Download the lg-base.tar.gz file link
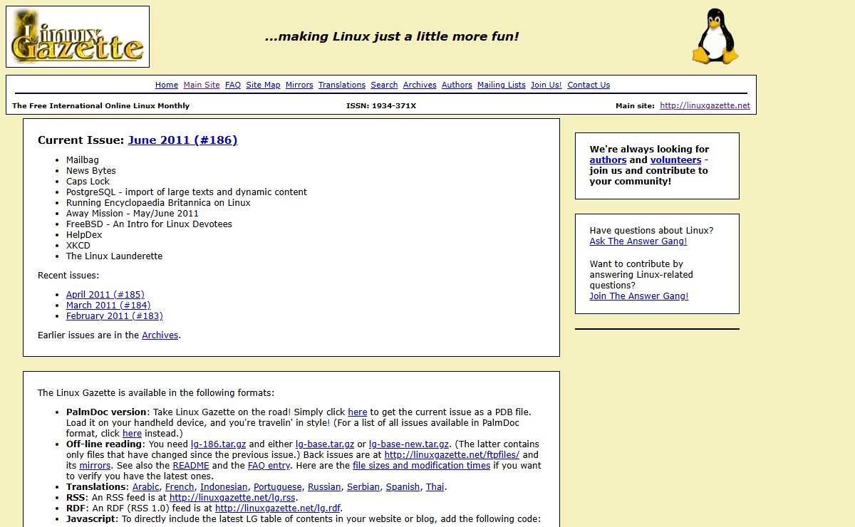 [x=325, y=444]
